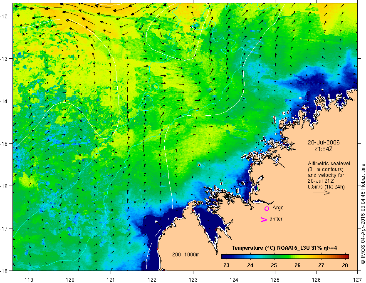
Task: Click color bar tick label 25
Action: pos(274,265)
